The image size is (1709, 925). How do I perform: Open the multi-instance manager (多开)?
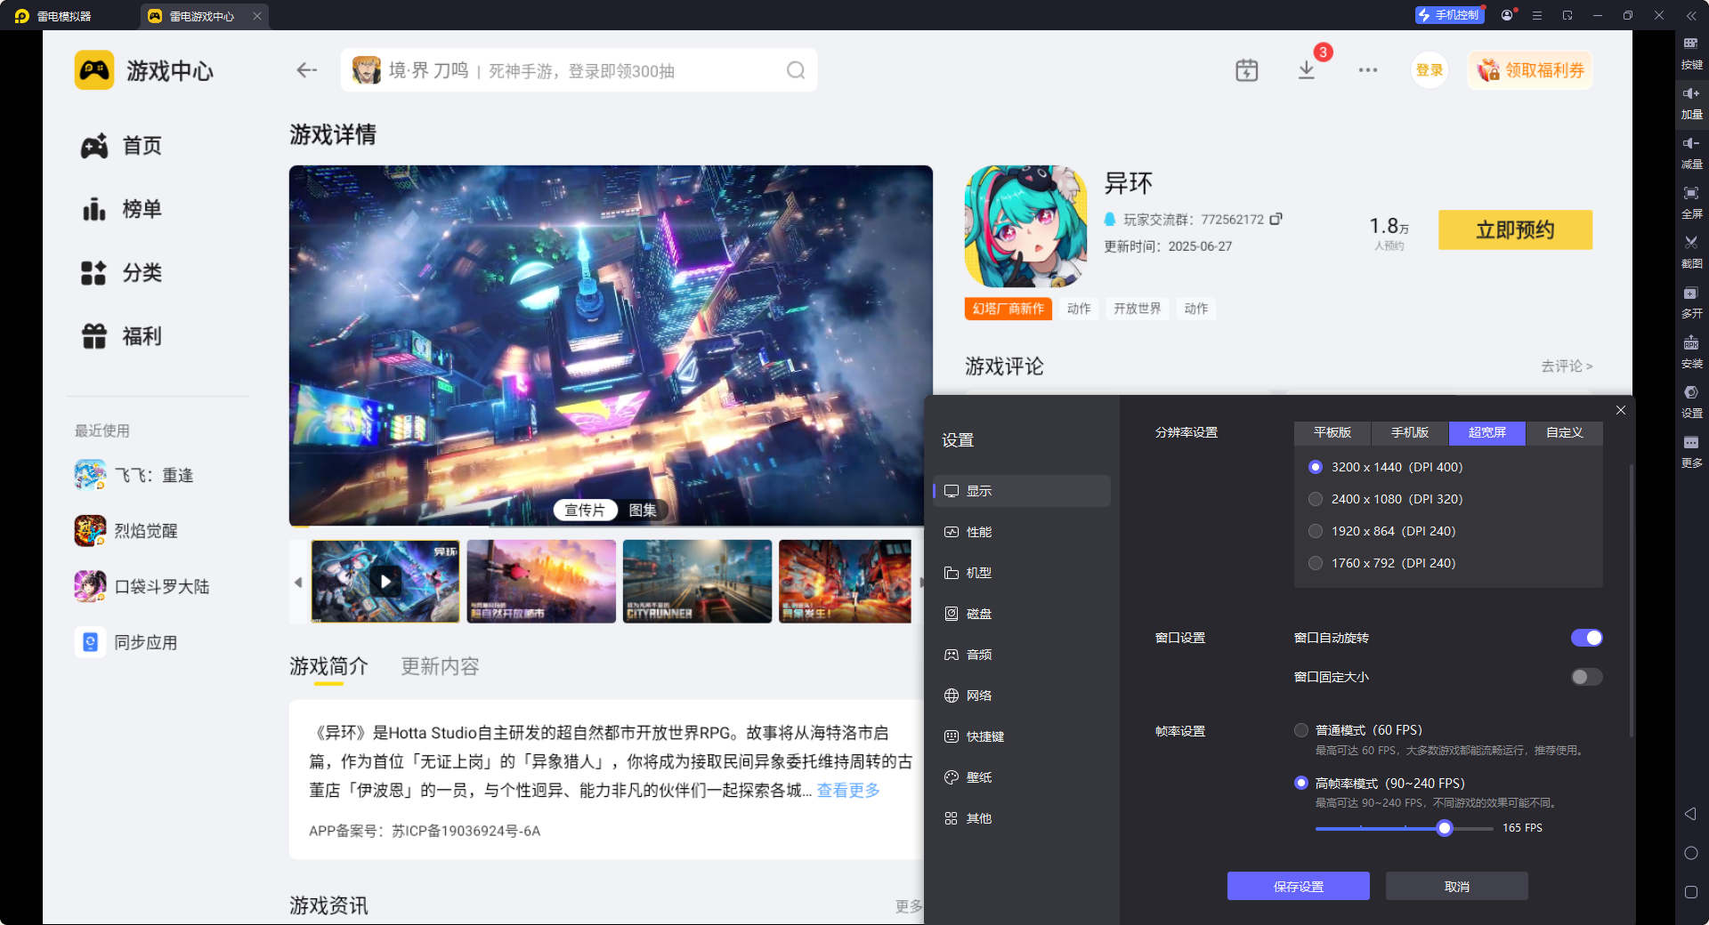1692,302
